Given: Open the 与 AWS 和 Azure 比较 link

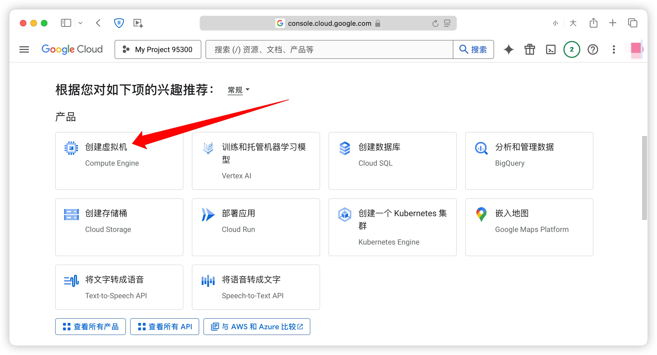Looking at the screenshot, I should point(257,327).
